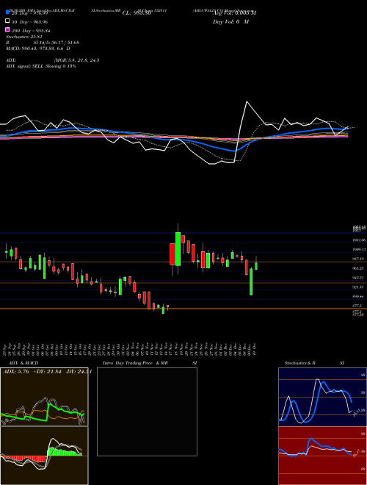Viewport: 367px width, 485px height.
Task: Open the ADX indicator mini chart
Action: [44, 397]
